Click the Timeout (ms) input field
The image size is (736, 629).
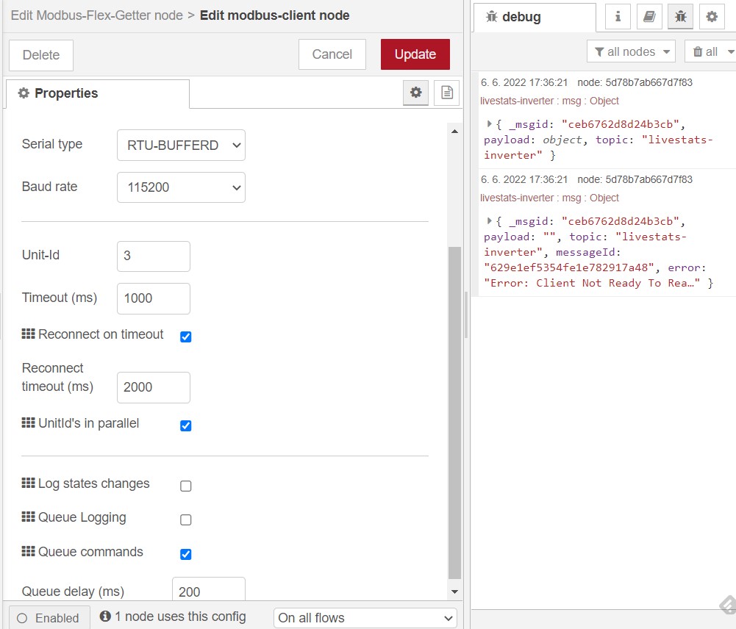point(154,298)
